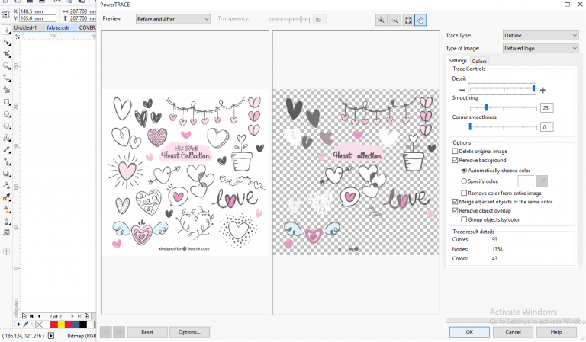Viewport: 586px width, 342px height.
Task: Pick the red palette swatch
Action: [54, 324]
